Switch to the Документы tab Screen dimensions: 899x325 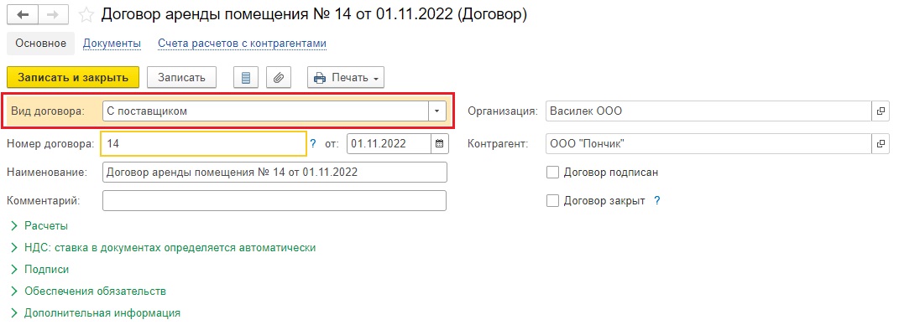112,44
